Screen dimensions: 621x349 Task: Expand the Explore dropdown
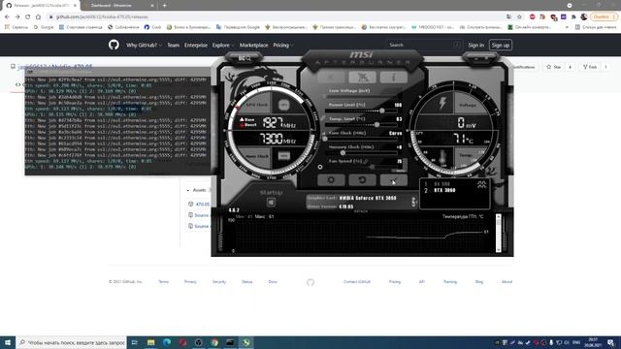(222, 46)
